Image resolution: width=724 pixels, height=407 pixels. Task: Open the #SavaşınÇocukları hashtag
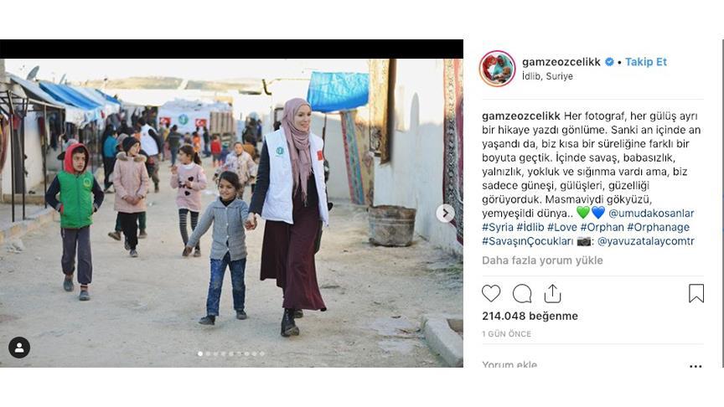tap(528, 241)
